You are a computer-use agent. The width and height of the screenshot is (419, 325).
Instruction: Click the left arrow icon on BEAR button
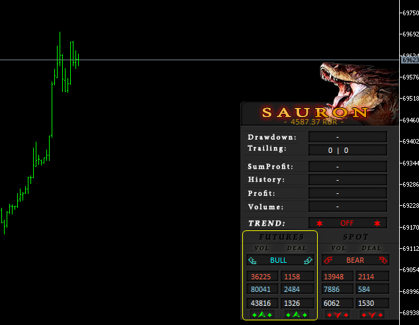click(x=328, y=260)
